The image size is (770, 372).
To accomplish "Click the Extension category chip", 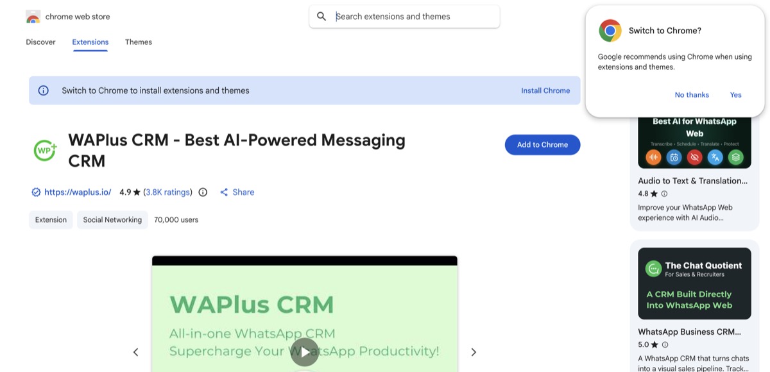I will [51, 220].
